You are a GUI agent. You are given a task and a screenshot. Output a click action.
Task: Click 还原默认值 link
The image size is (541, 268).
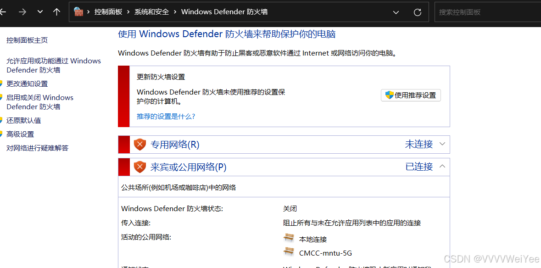click(24, 120)
